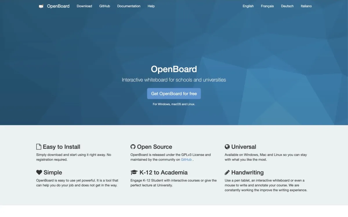Switch the site language to Français
Viewport: 348px width, 217px height.
[x=267, y=6]
